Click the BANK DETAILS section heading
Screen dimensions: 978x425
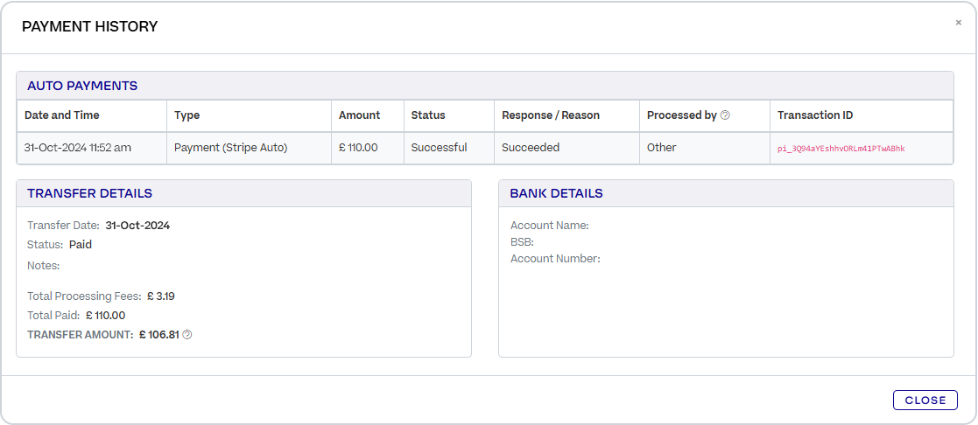pyautogui.click(x=556, y=193)
